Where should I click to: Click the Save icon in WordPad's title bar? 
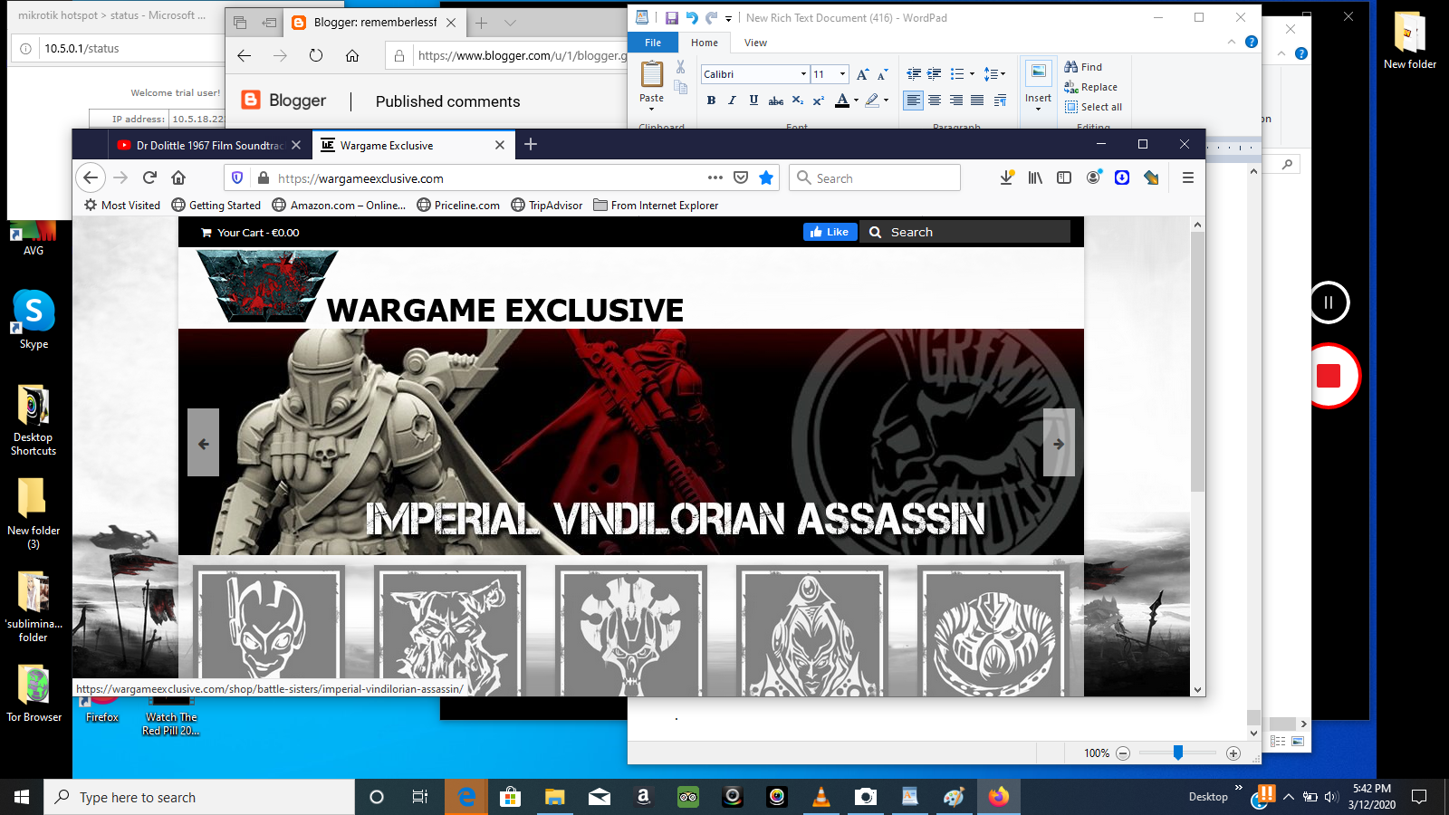click(671, 18)
